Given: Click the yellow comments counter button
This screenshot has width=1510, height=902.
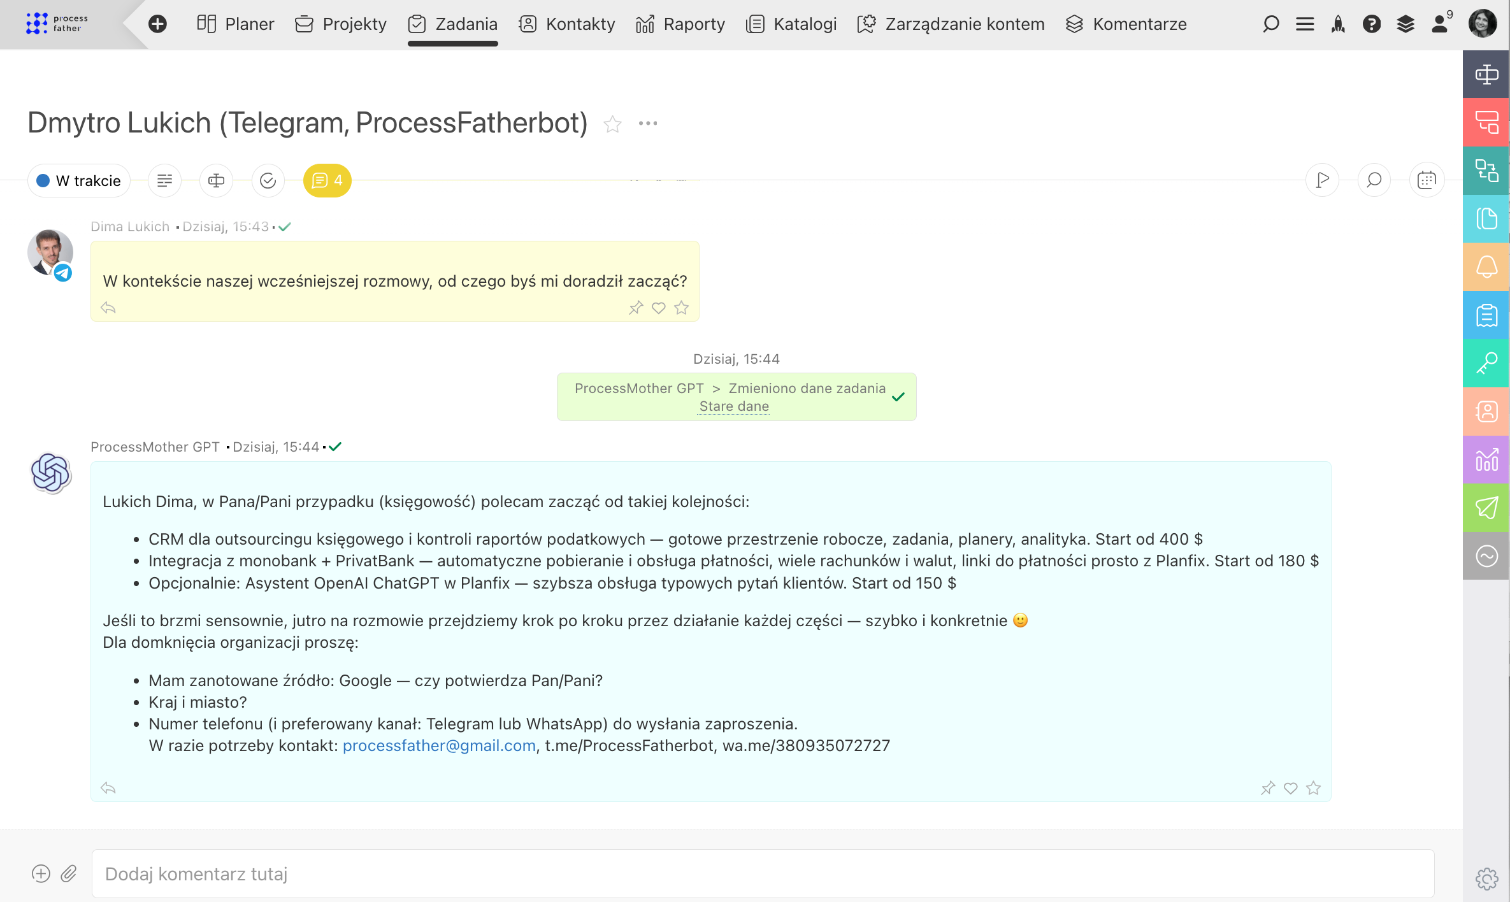Looking at the screenshot, I should pyautogui.click(x=327, y=181).
